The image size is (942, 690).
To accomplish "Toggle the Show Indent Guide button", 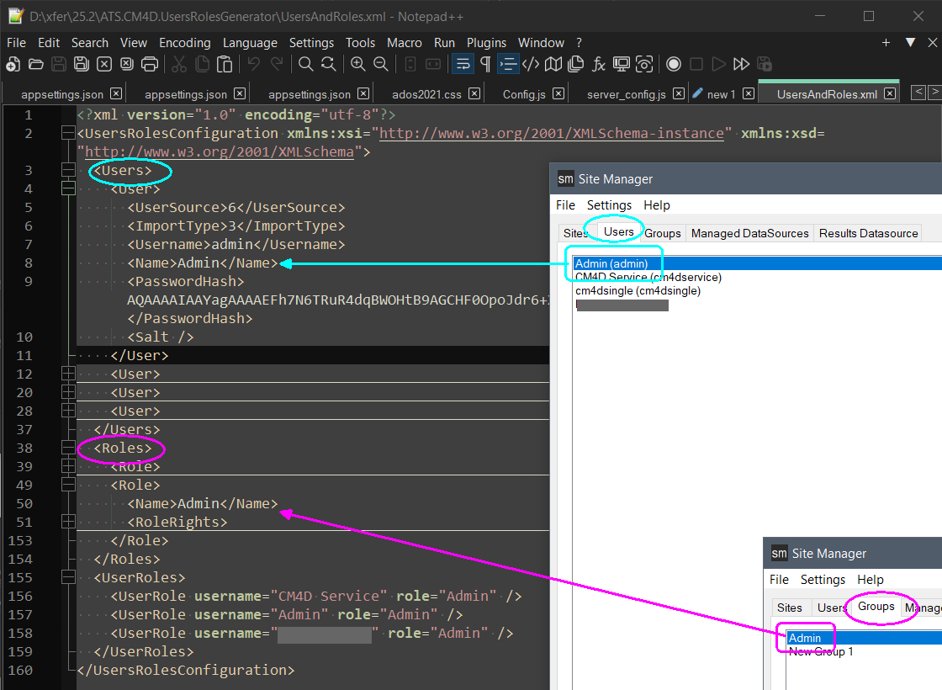I will click(x=508, y=64).
